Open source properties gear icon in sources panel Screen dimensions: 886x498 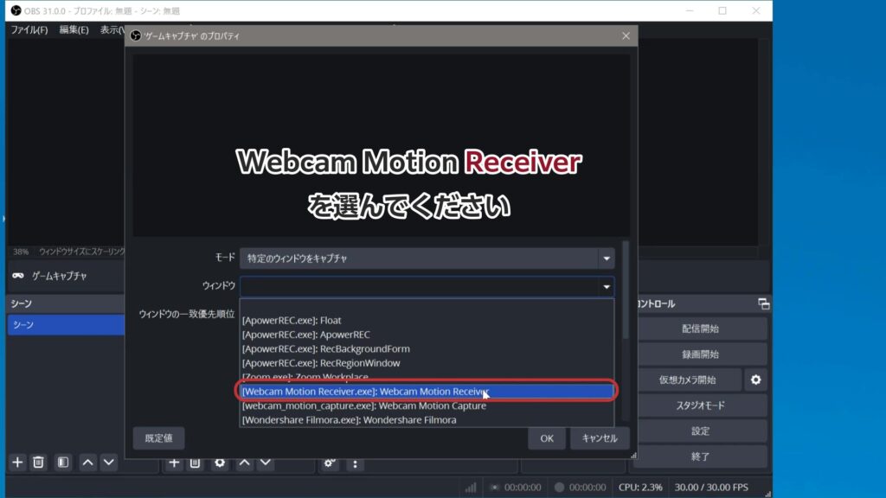click(220, 463)
